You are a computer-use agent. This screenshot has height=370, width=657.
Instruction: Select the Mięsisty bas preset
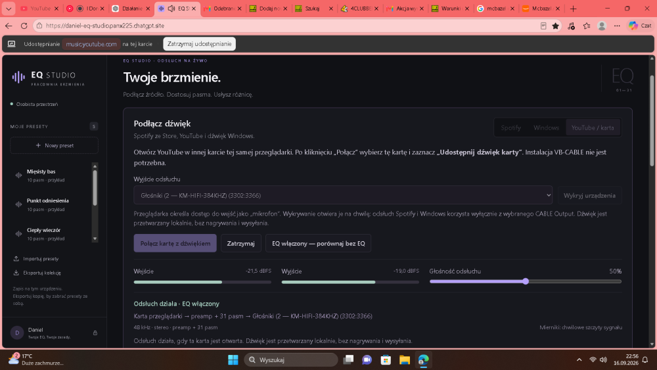coord(51,175)
